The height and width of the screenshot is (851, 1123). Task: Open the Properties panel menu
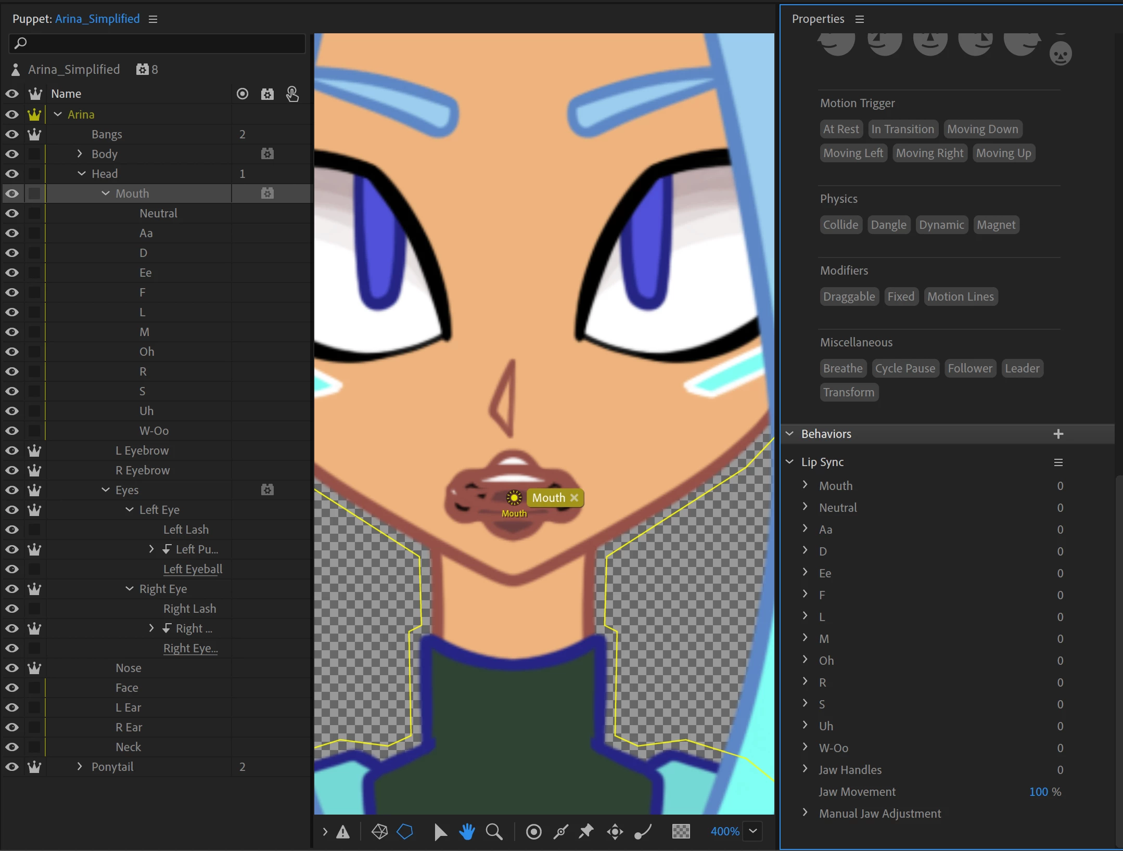point(860,19)
